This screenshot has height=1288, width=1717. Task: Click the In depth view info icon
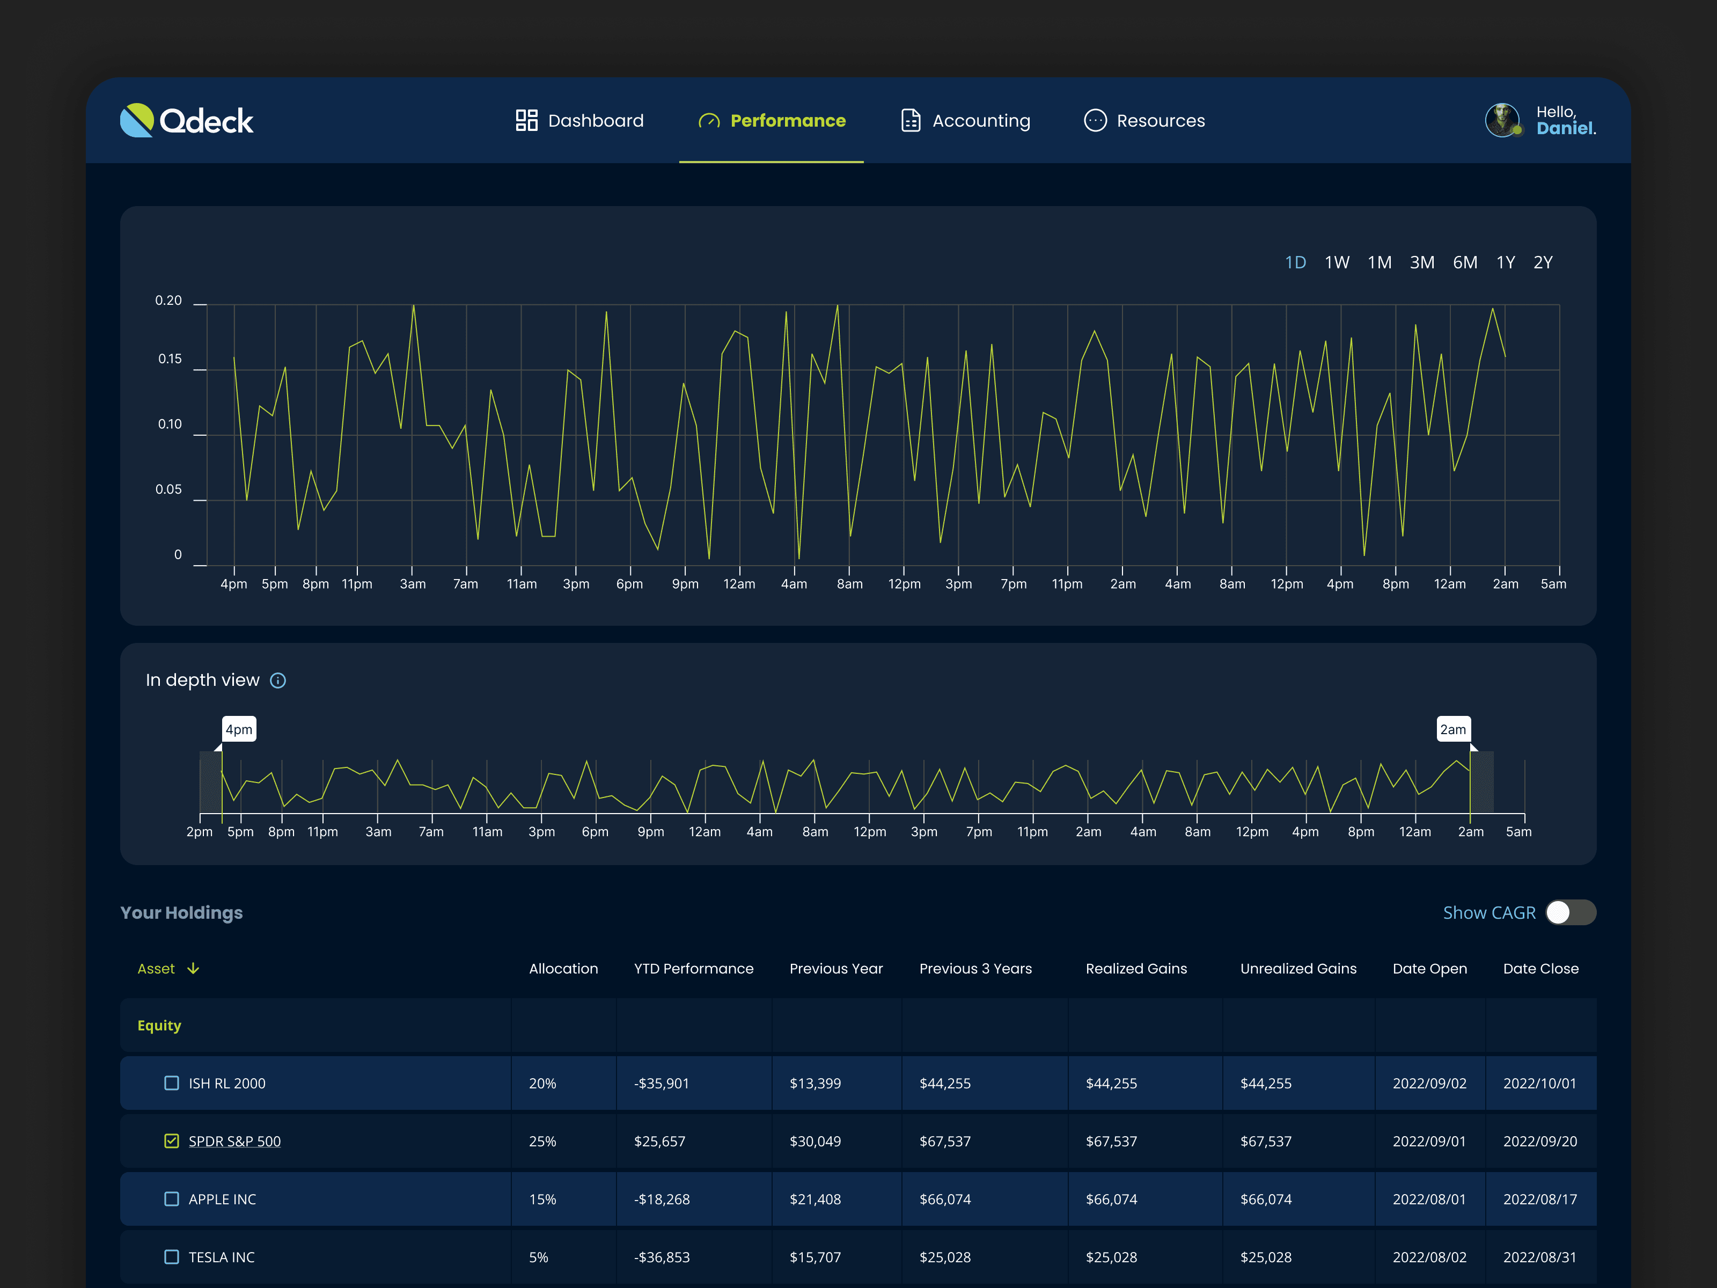[x=278, y=681]
